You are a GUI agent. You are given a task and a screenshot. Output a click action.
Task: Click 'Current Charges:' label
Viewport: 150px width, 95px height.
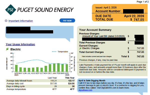pyautogui.click(x=89, y=46)
